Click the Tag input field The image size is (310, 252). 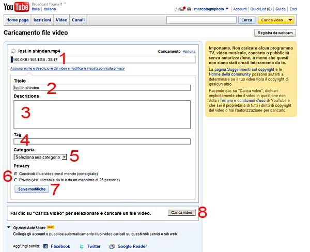(102, 141)
